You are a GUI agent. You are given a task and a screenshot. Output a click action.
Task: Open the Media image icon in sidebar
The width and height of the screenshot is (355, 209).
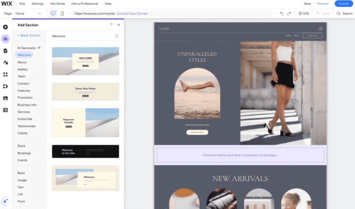[6, 98]
